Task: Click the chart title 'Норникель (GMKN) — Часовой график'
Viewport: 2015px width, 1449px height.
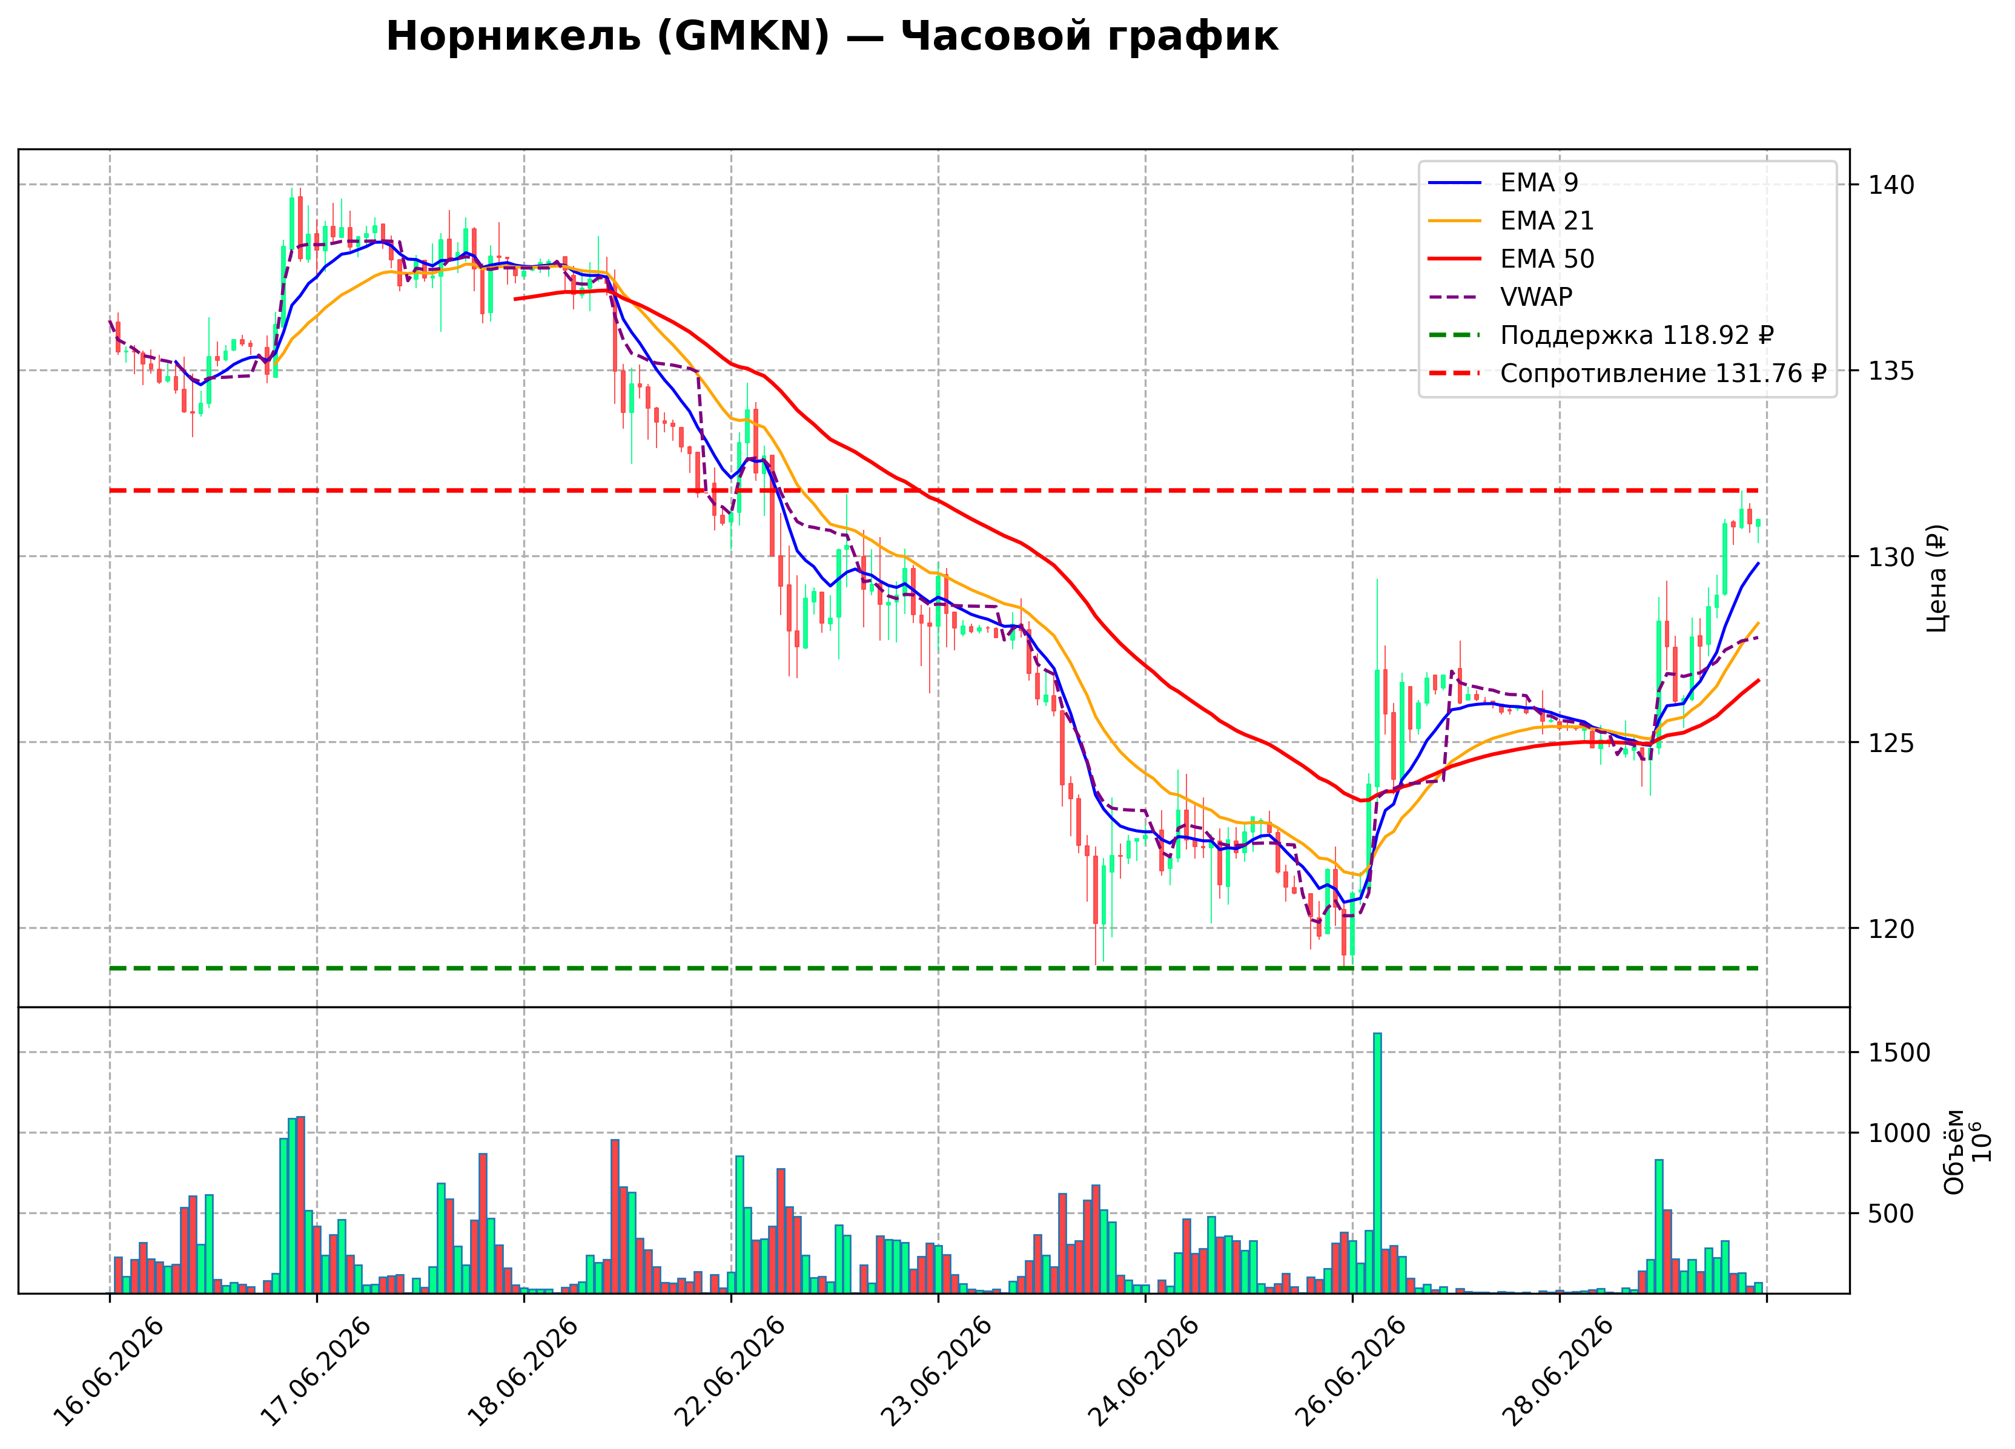Action: click(x=832, y=38)
